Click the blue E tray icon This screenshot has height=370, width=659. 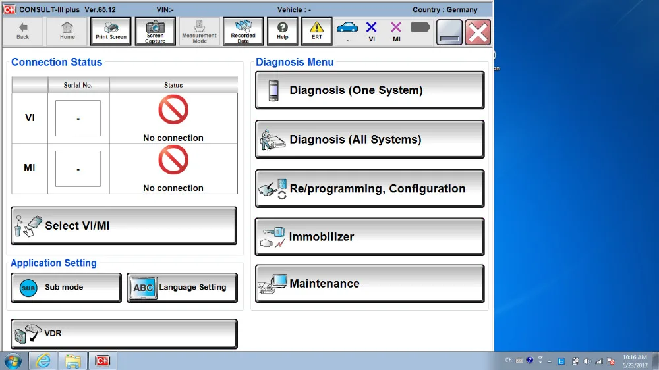[x=561, y=361]
